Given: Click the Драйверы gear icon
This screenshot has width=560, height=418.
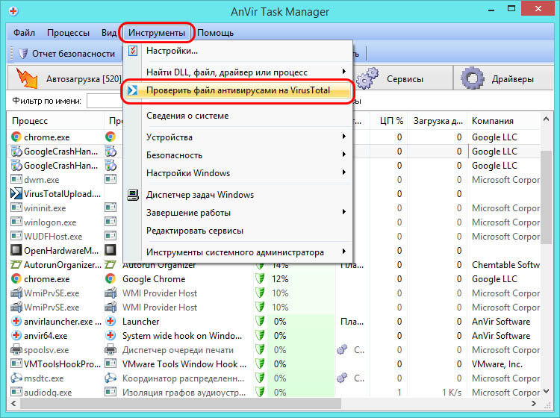Looking at the screenshot, I should coord(473,78).
